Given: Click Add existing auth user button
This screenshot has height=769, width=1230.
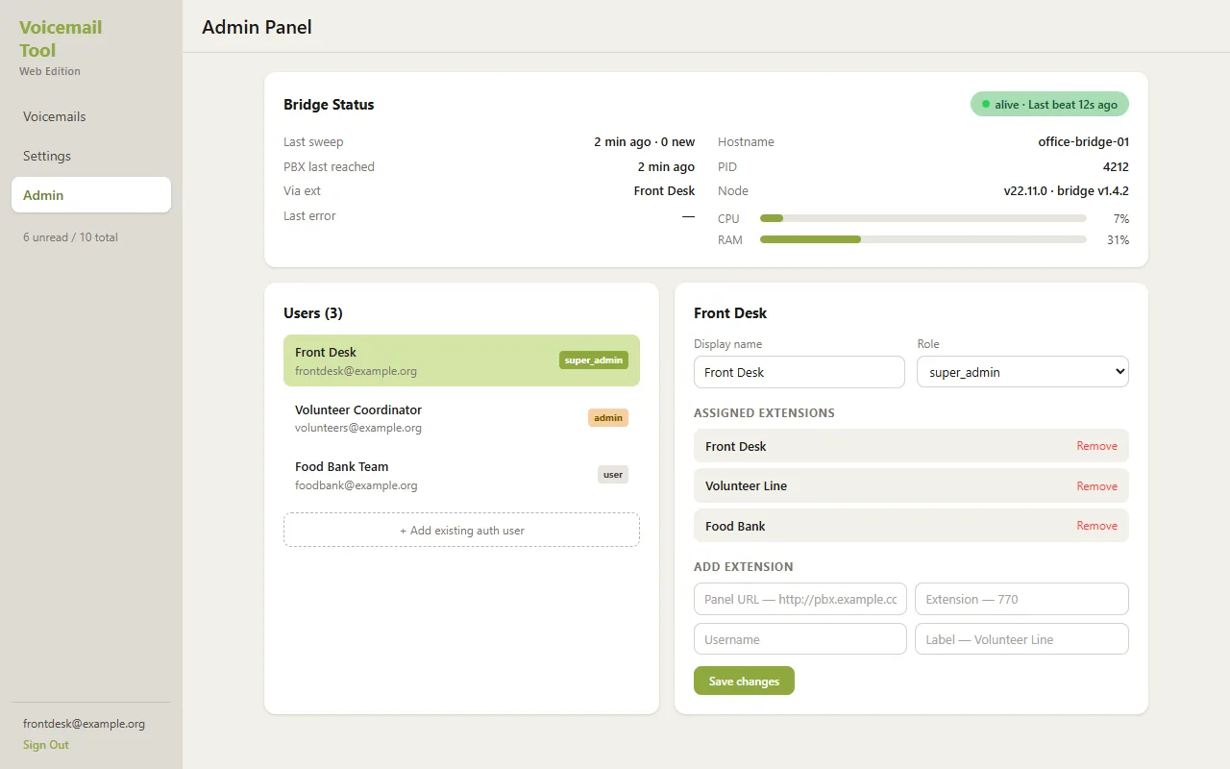Looking at the screenshot, I should tap(461, 530).
